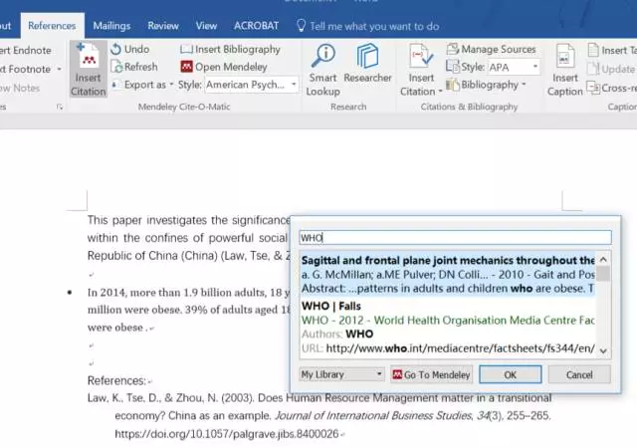Click the Cancel button in citation dialog

[x=579, y=374]
